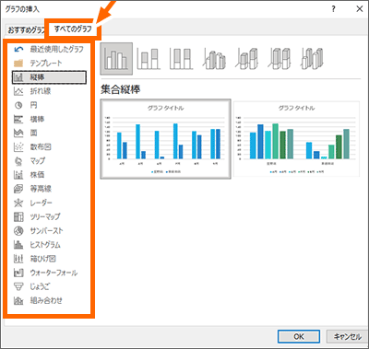Open the 最近使用したグラフ list item
This screenshot has height=349, width=369.
pyautogui.click(x=49, y=49)
